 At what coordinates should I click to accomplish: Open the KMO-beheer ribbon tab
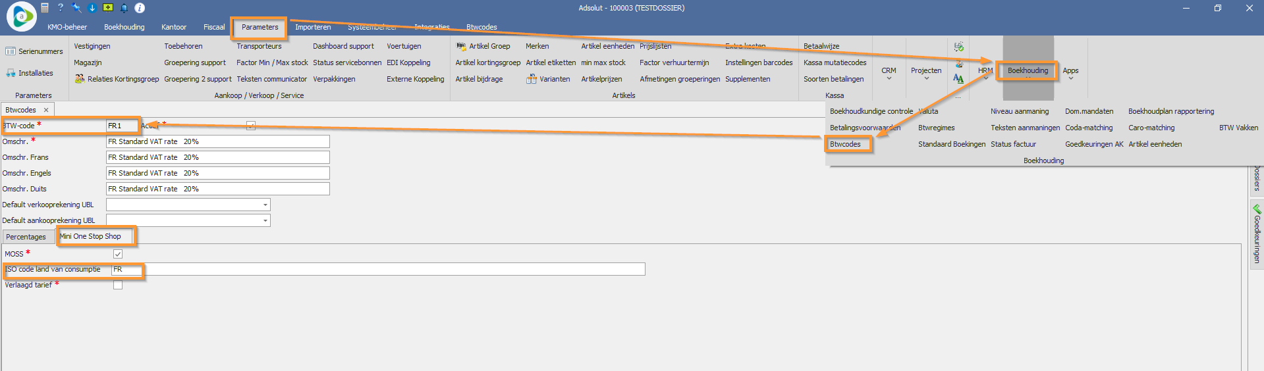coord(67,27)
